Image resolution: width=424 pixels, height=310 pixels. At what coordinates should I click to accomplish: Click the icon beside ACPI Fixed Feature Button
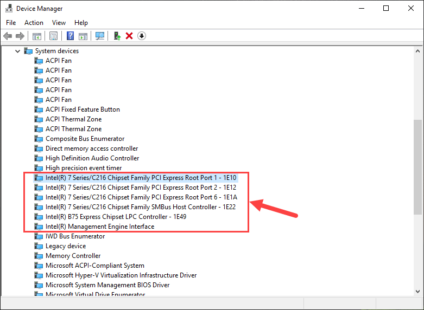coord(39,109)
